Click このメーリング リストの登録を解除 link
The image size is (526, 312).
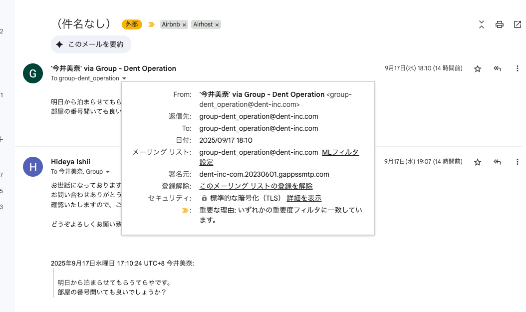pyautogui.click(x=256, y=186)
